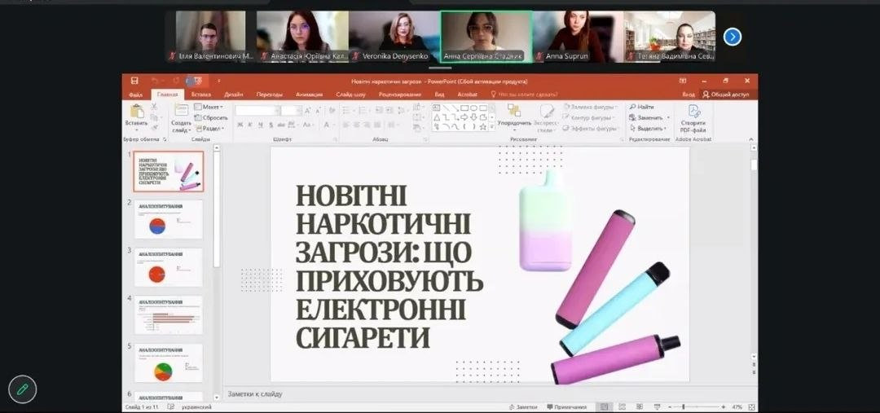This screenshot has width=880, height=413.
Task: Click the Create PDF file Acrobat icon
Action: (x=694, y=111)
